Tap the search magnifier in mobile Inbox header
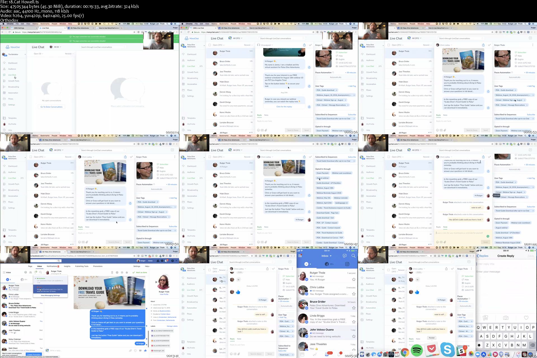Viewport: 537px width, 358px height. [x=353, y=256]
